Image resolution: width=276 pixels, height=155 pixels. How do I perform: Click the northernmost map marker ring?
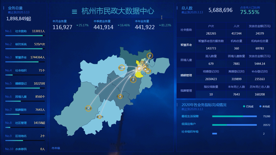(x=150, y=56)
